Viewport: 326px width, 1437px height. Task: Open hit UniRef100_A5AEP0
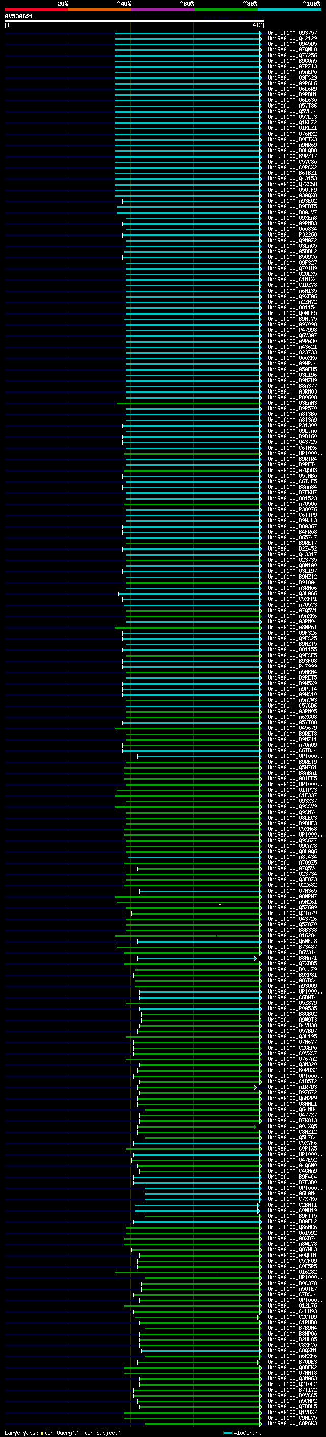pyautogui.click(x=292, y=72)
